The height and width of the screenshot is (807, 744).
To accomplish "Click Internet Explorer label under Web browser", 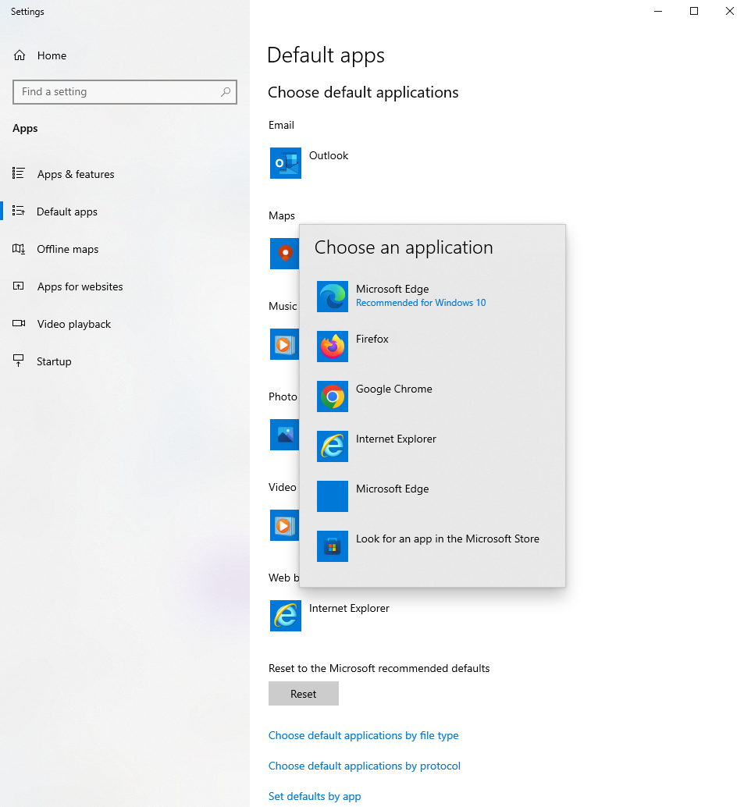I will click(x=349, y=608).
